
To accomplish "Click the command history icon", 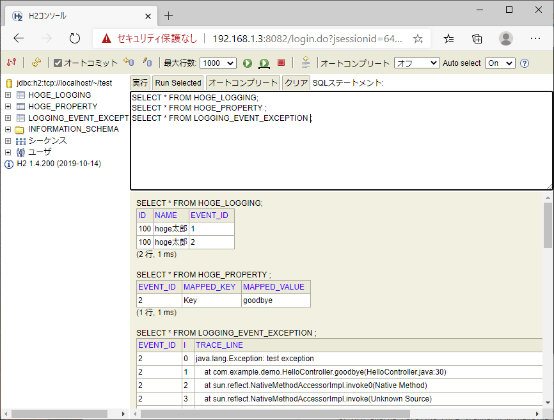I will (306, 63).
